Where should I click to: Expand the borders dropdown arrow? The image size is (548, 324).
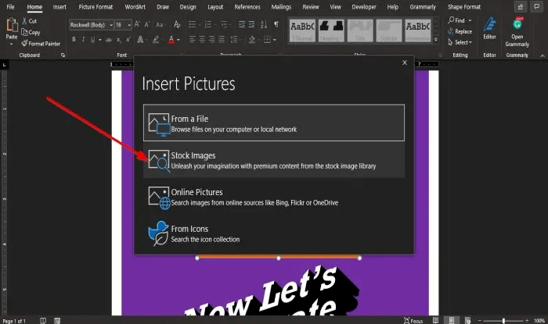[x=274, y=40]
